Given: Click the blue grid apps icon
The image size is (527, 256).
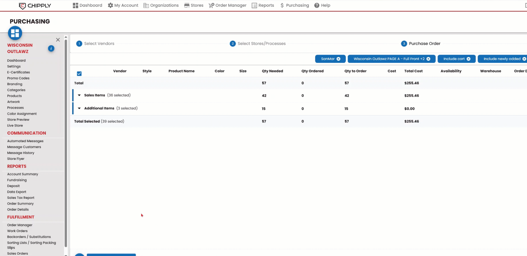Looking at the screenshot, I should tap(15, 33).
